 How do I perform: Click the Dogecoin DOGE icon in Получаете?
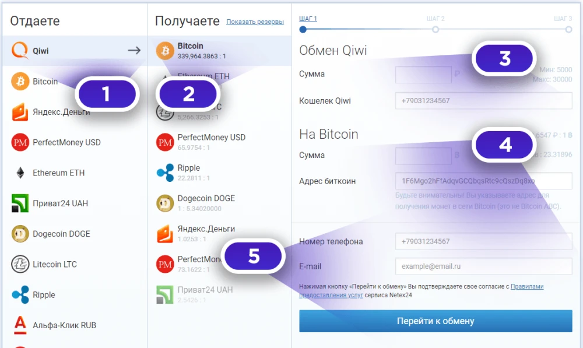coord(165,203)
